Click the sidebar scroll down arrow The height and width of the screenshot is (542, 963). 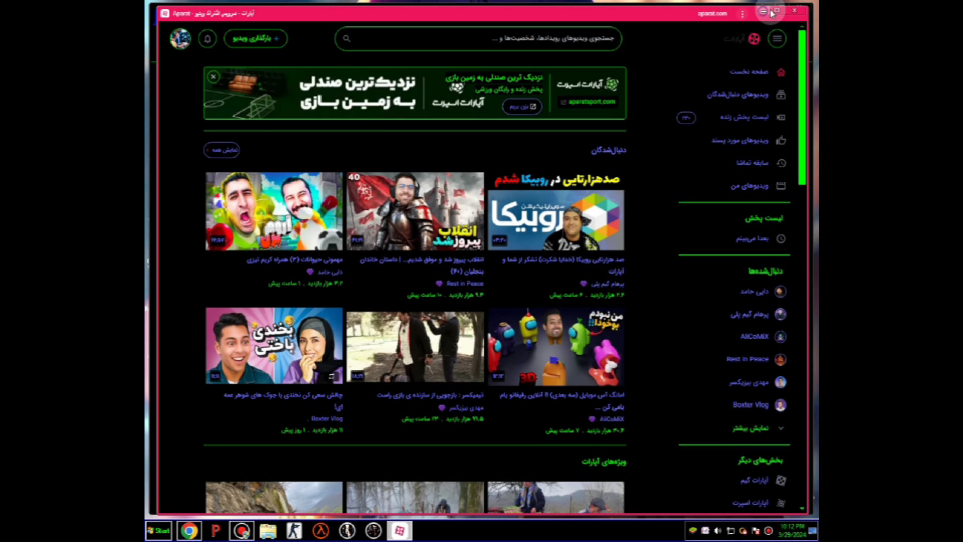802,509
